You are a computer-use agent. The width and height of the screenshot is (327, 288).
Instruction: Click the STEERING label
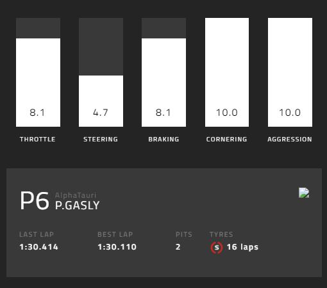(x=101, y=140)
